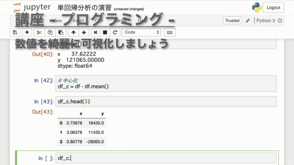Click the kernel idle circle indicator
This screenshot has width=294, height=165.
coord(280,21)
